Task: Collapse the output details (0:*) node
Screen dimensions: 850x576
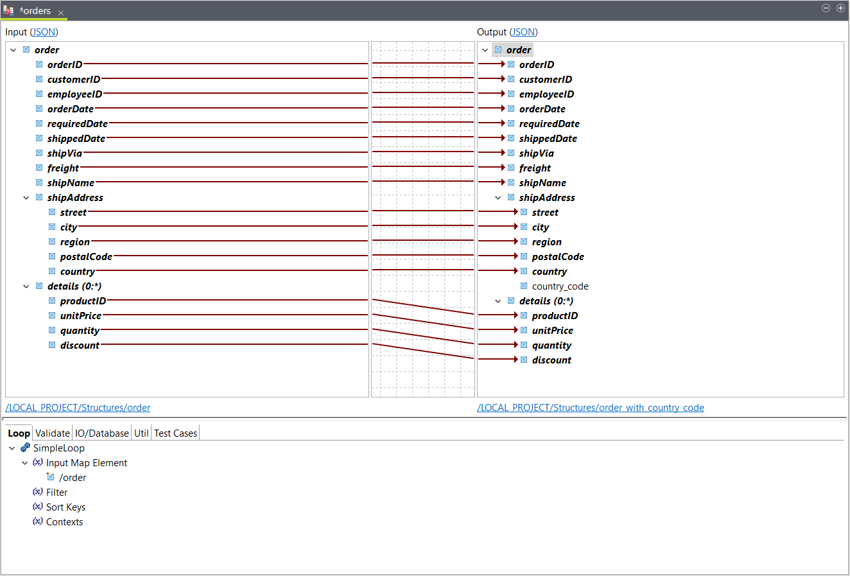Action: tap(498, 301)
